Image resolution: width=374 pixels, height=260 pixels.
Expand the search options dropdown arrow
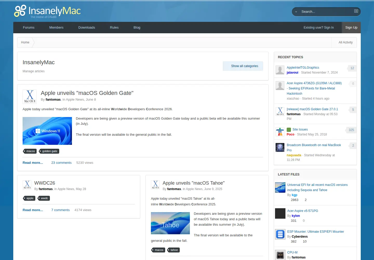click(296, 12)
